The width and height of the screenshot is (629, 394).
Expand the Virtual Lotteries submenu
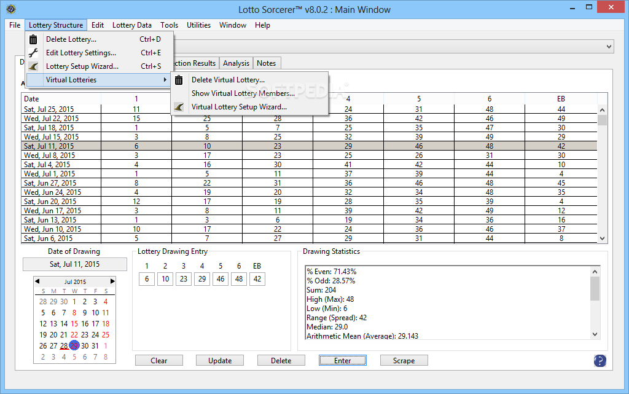coord(98,80)
